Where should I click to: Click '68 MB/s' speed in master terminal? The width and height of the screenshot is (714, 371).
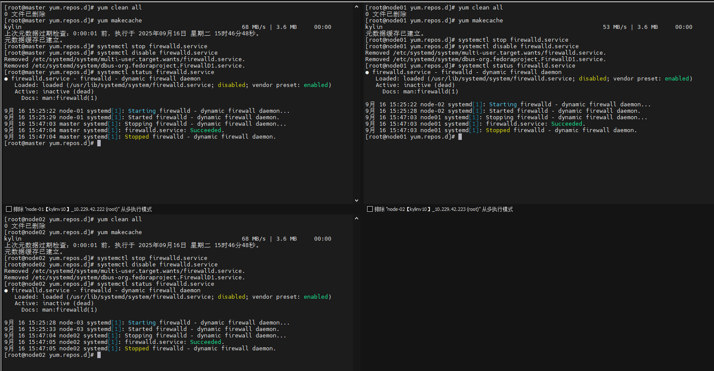(x=253, y=27)
